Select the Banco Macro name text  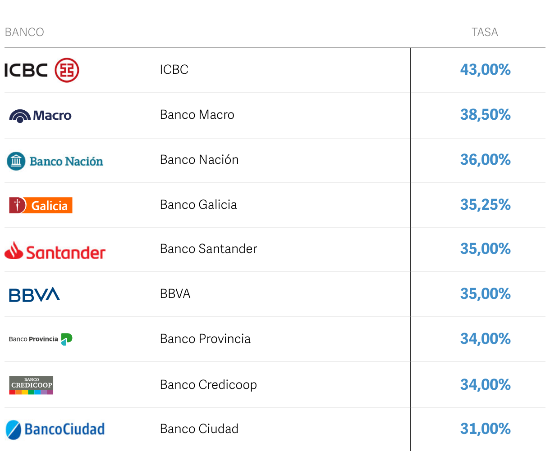[197, 115]
